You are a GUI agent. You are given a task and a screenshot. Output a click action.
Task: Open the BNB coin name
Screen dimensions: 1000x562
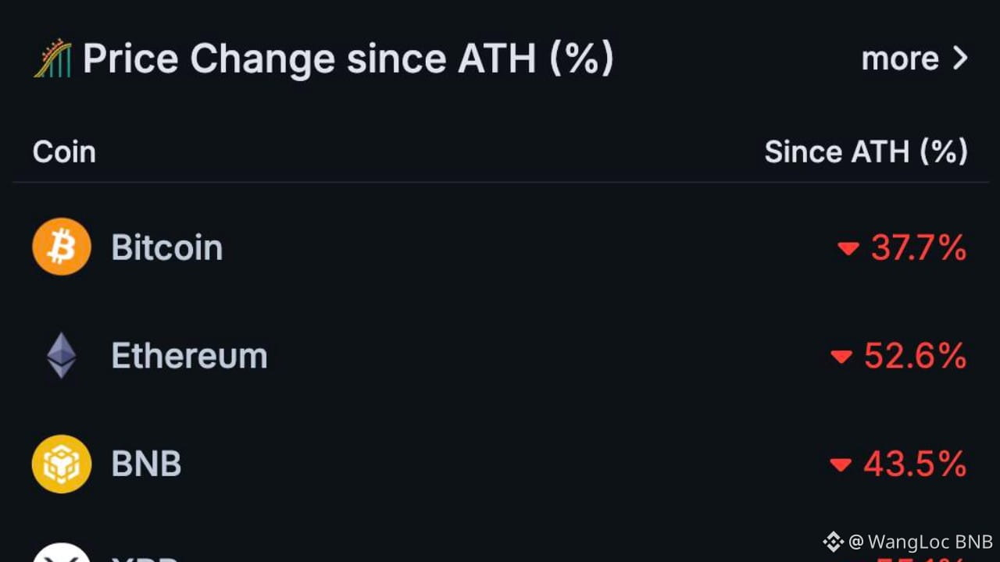point(146,464)
